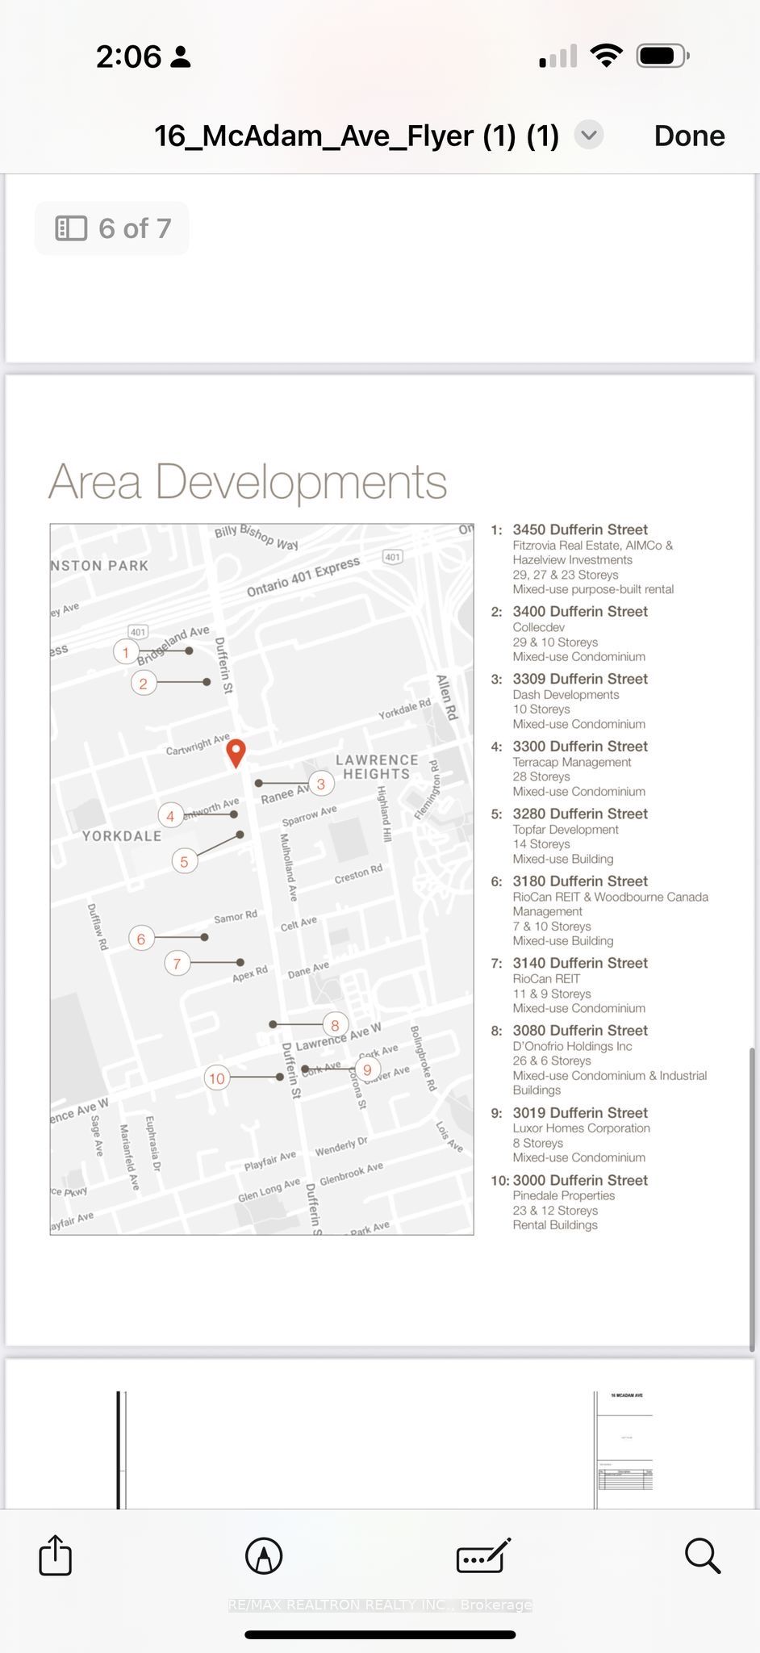Tap the battery status icon
Screen dimensions: 760x1653
pos(662,56)
